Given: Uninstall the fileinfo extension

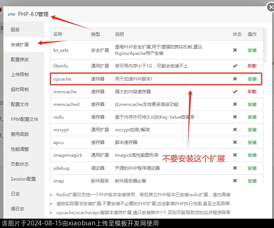Looking at the screenshot, I should 252,66.
